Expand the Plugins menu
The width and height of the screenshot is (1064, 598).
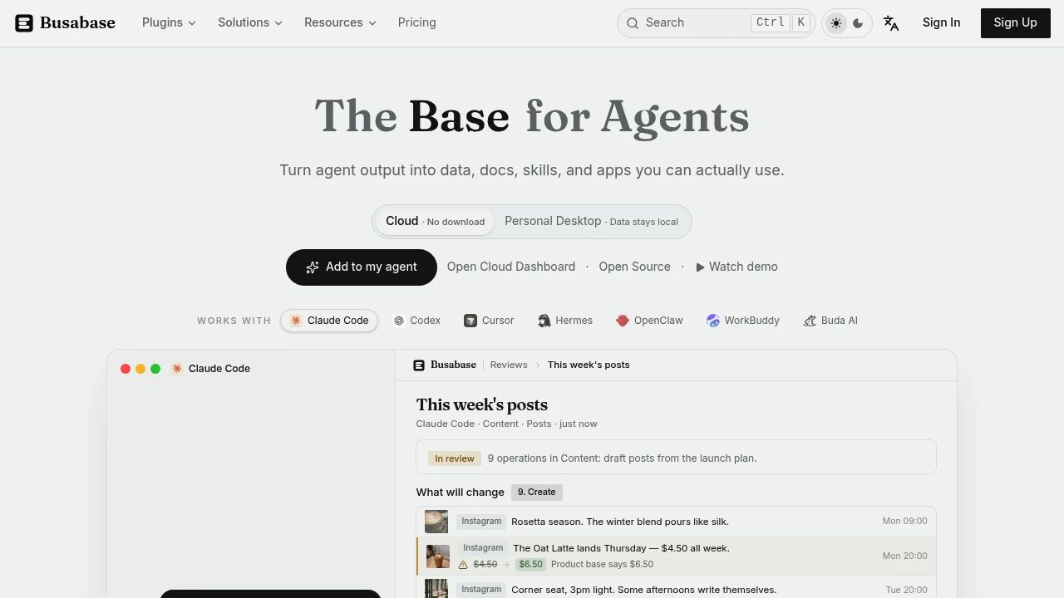[x=169, y=22]
